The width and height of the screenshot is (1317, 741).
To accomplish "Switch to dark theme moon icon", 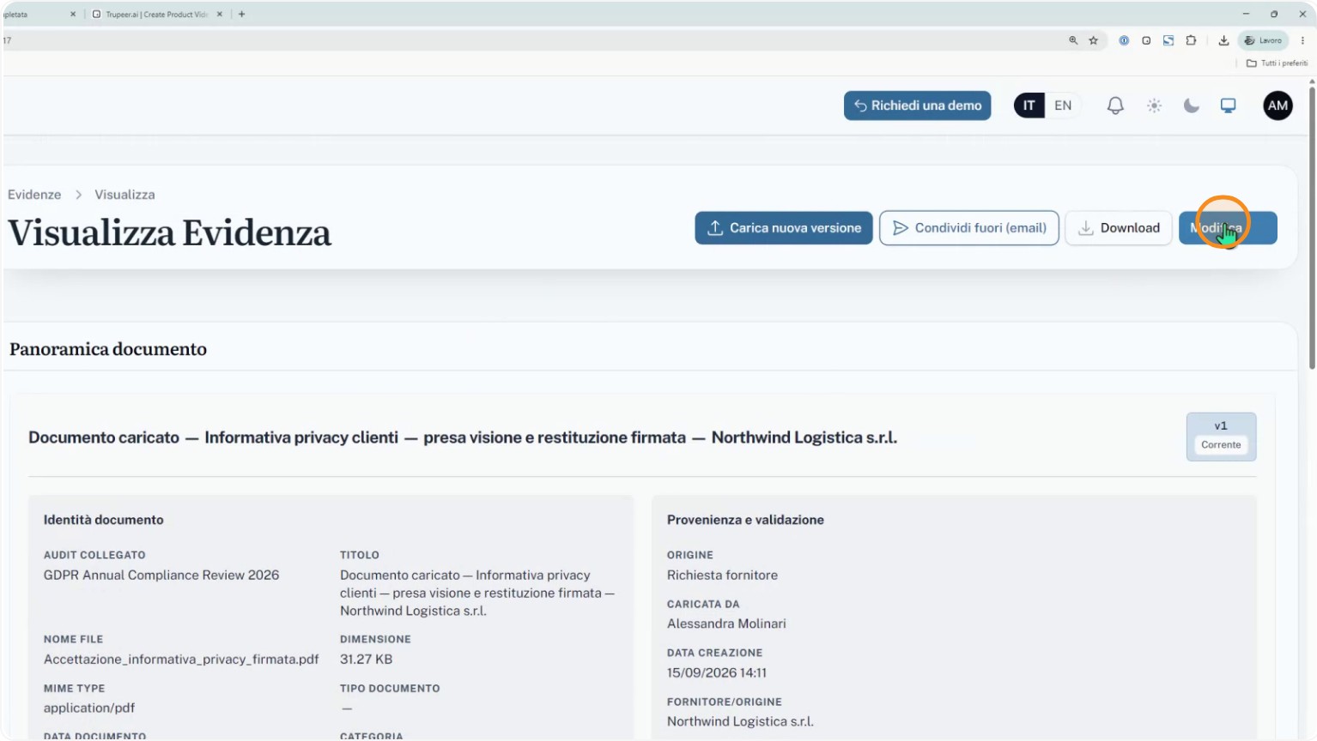I will pos(1192,105).
